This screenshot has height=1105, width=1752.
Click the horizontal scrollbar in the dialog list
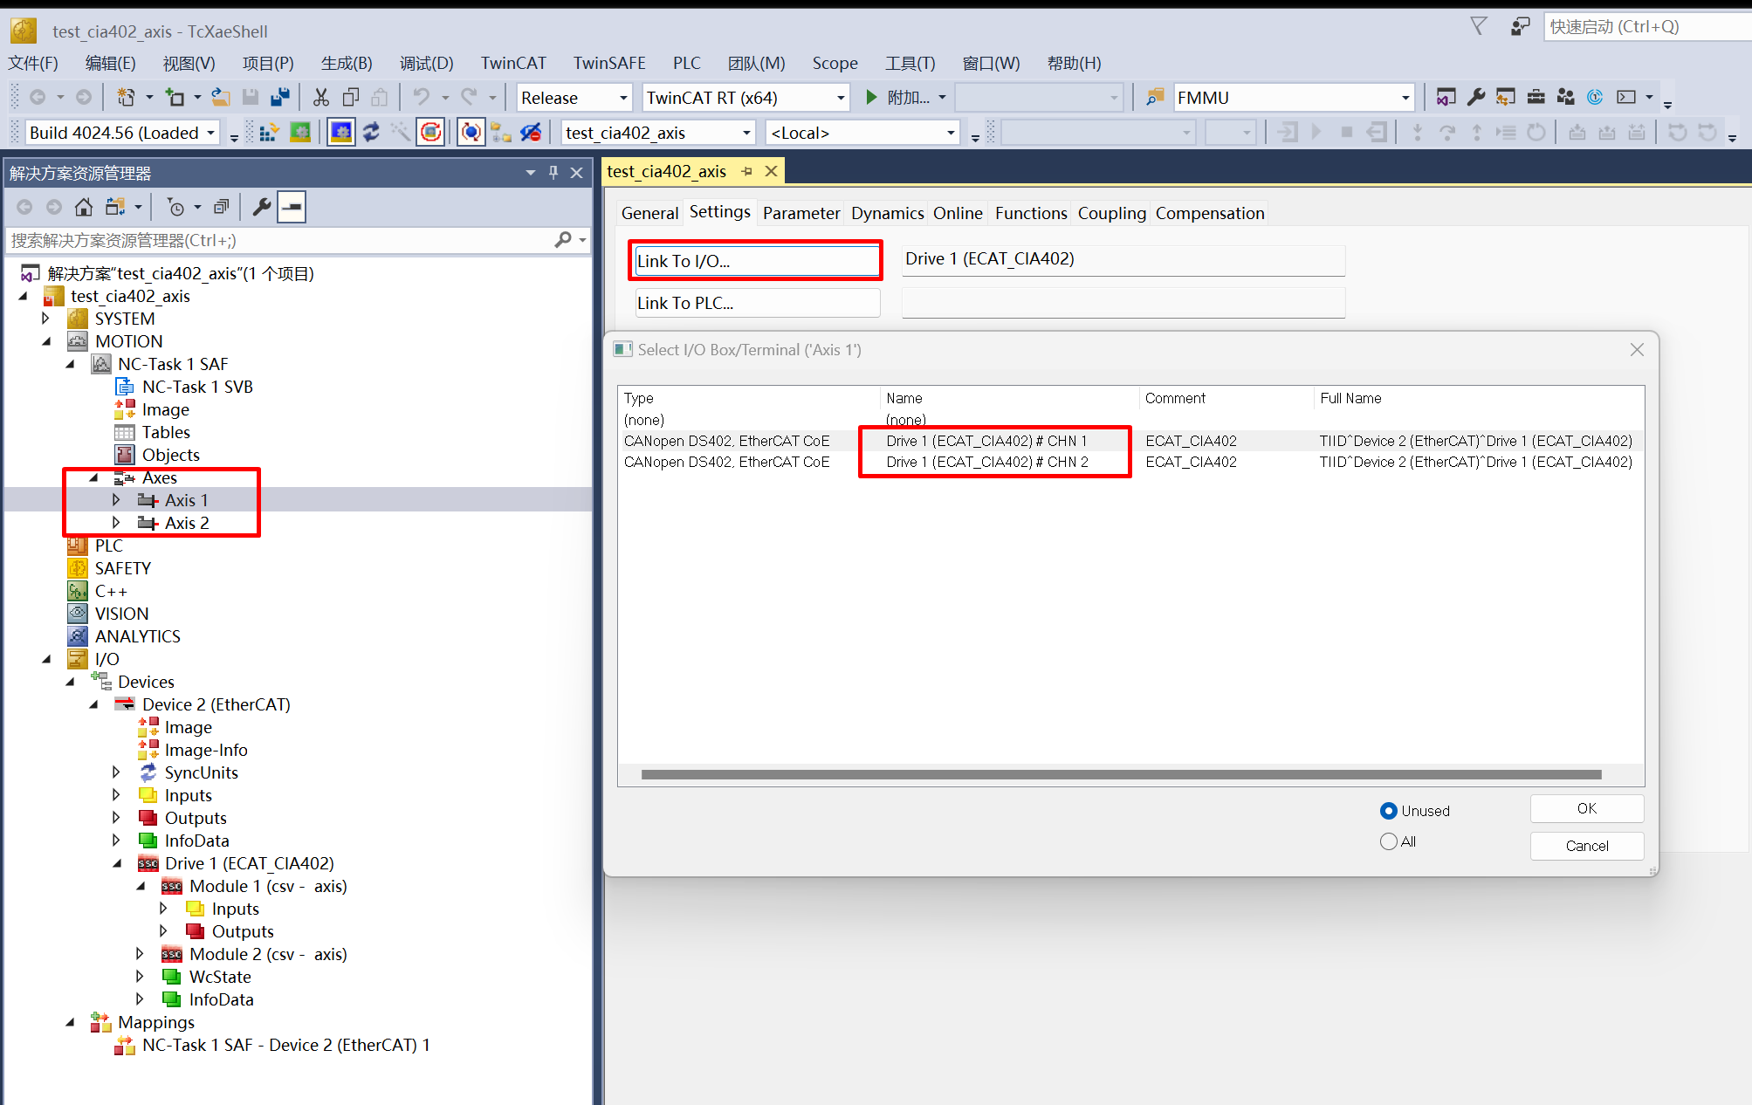1121,774
